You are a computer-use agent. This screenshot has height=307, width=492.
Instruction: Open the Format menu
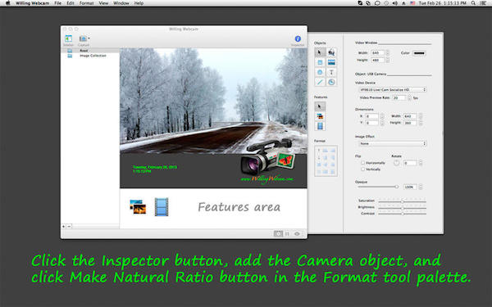(x=86, y=3)
